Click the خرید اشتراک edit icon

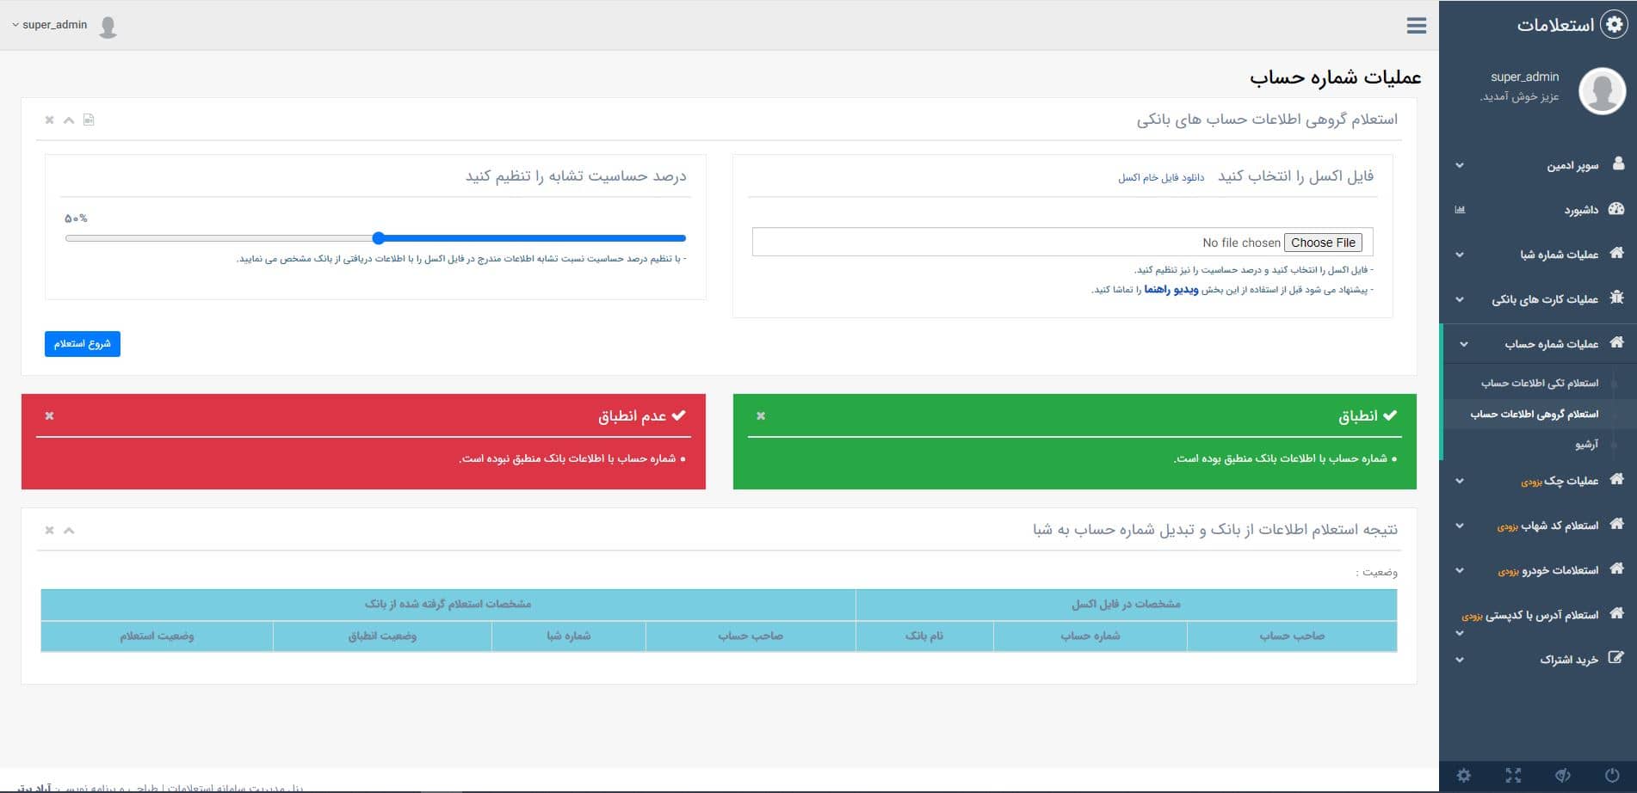pyautogui.click(x=1616, y=658)
